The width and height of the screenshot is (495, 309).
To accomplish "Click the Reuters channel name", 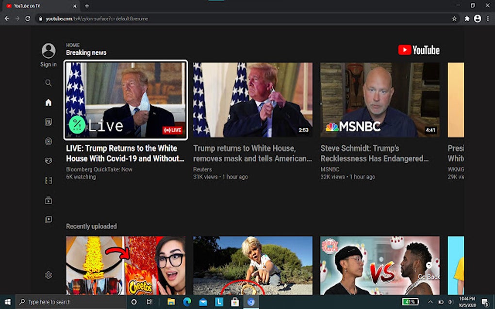I will pyautogui.click(x=202, y=169).
